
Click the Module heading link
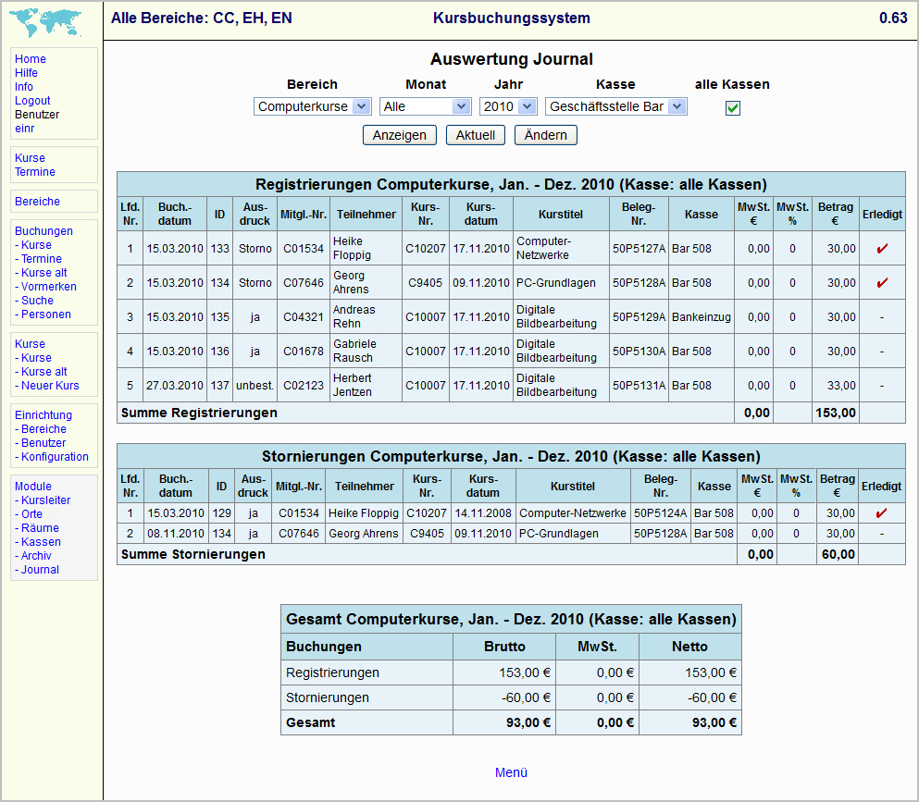point(33,487)
